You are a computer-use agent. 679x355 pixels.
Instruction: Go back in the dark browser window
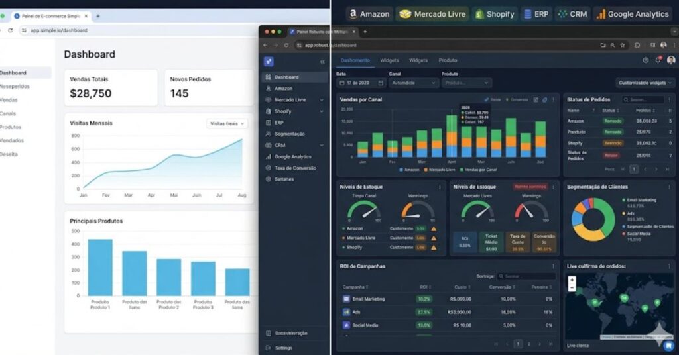[x=265, y=45]
